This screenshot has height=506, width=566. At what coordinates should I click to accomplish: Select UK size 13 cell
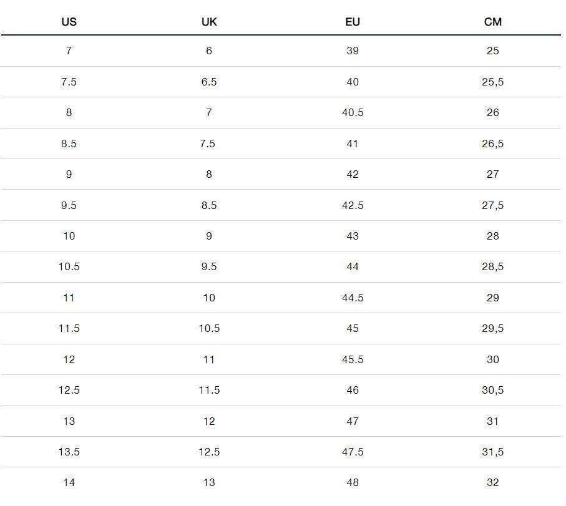click(209, 482)
